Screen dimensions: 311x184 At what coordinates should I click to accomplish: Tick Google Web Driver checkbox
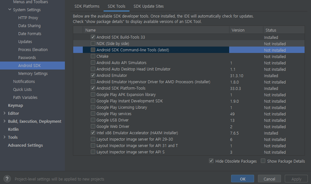(x=93, y=126)
